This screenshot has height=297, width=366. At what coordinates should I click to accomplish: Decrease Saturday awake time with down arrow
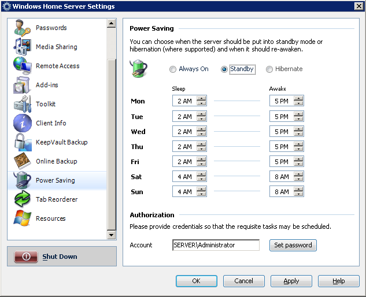click(298, 179)
